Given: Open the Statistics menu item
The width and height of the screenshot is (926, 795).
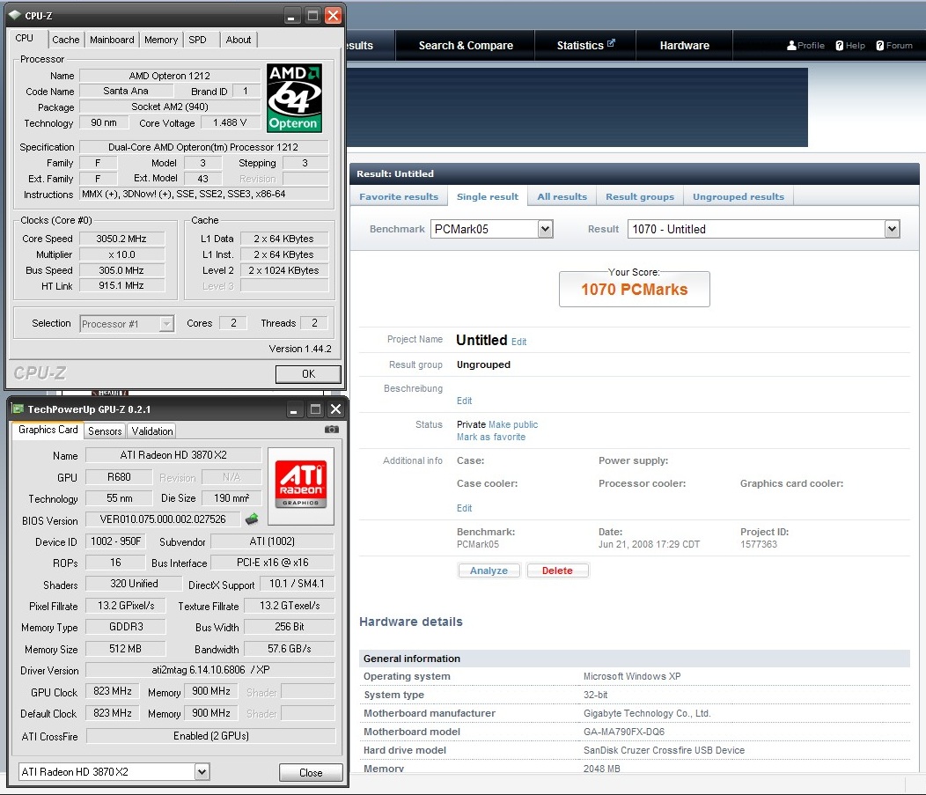Looking at the screenshot, I should [585, 46].
